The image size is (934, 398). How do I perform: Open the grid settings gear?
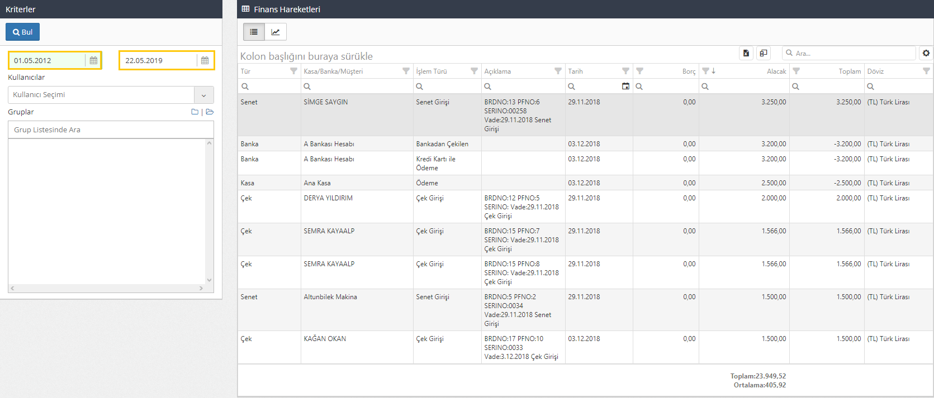pyautogui.click(x=926, y=53)
